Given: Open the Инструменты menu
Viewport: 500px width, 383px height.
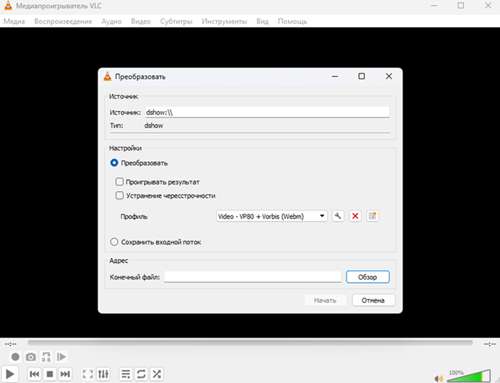Looking at the screenshot, I should (x=224, y=21).
